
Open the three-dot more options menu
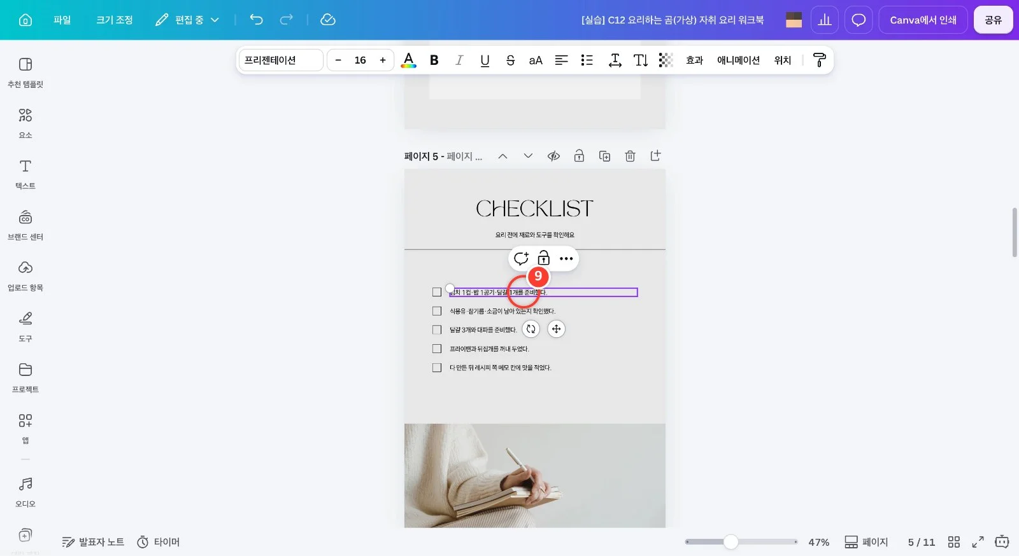click(566, 258)
